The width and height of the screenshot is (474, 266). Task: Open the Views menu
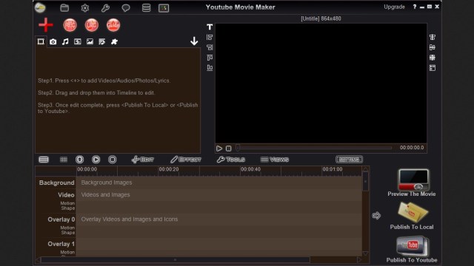point(275,160)
